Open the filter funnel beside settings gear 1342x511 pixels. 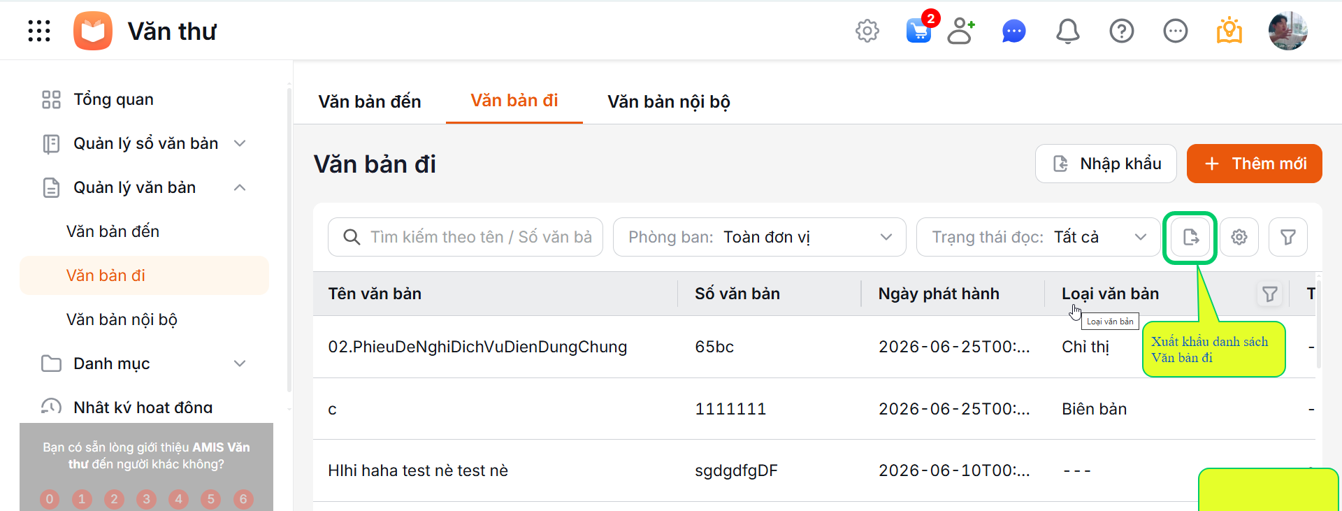click(x=1288, y=237)
